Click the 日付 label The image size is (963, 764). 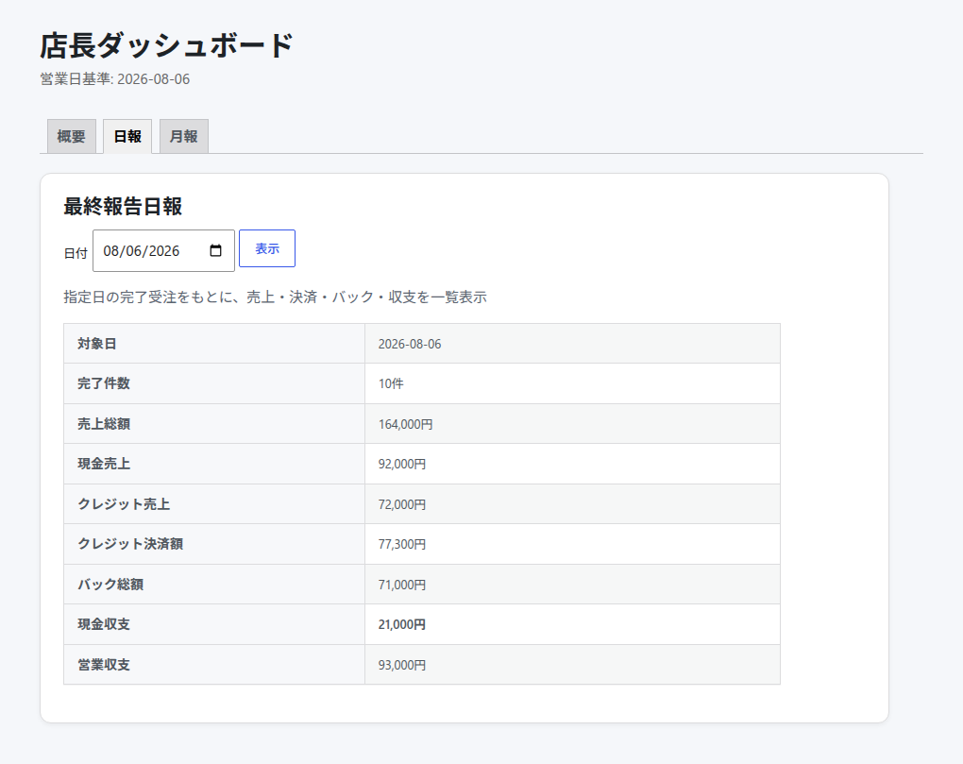pyautogui.click(x=76, y=253)
